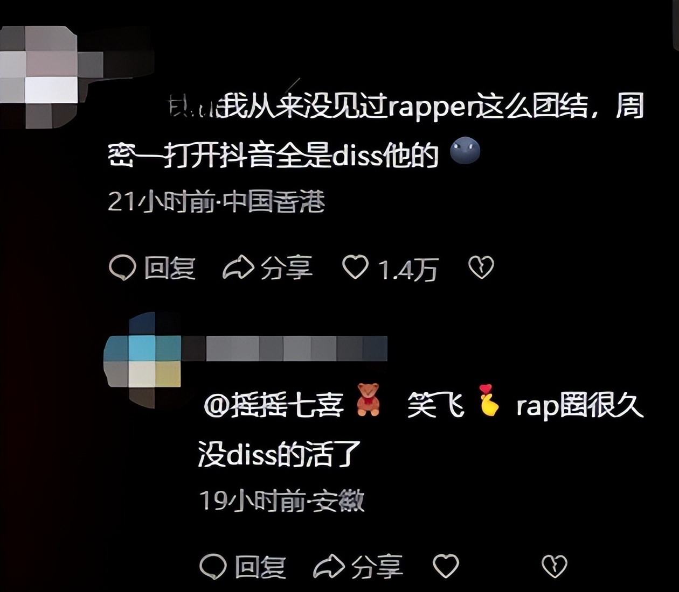Tap the 1.4万 like count
The width and height of the screenshot is (679, 592).
coord(408,269)
